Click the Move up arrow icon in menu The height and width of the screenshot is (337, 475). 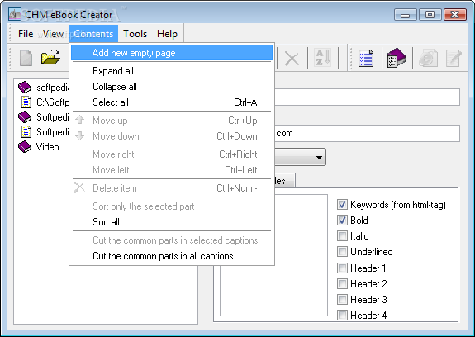click(79, 120)
